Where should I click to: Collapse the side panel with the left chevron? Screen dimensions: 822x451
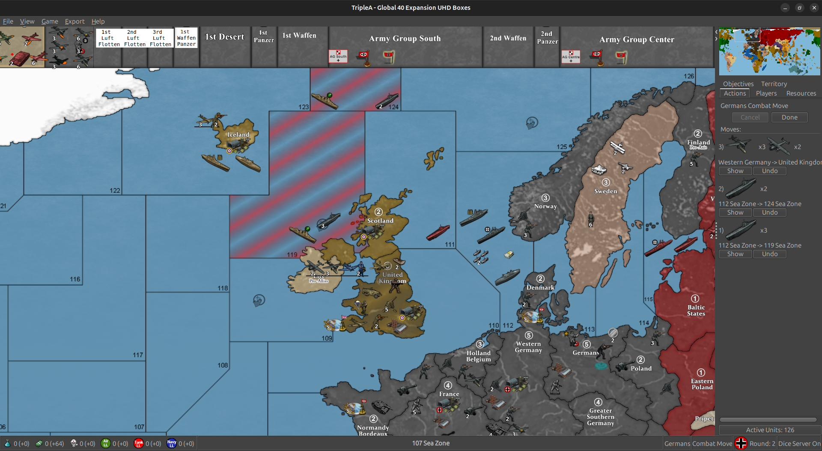[x=716, y=31]
